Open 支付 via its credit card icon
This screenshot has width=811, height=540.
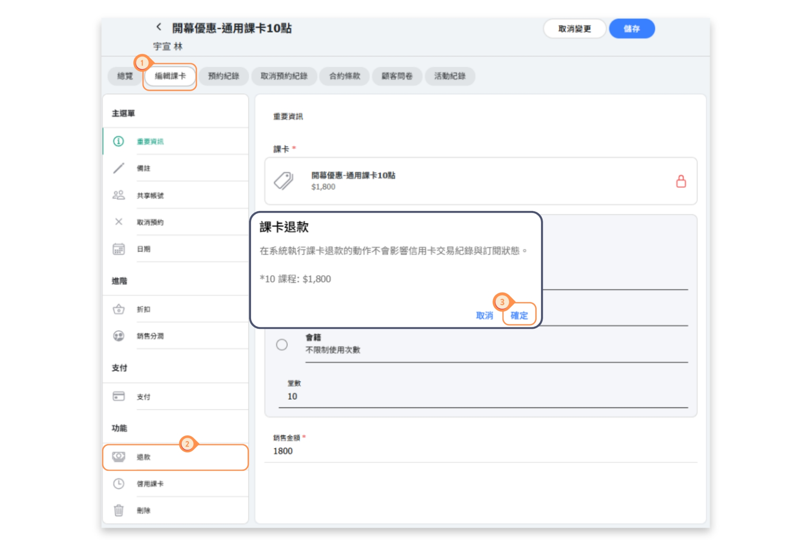(x=118, y=396)
